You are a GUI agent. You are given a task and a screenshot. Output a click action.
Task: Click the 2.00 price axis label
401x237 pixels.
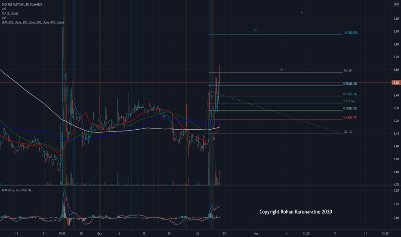click(x=396, y=147)
